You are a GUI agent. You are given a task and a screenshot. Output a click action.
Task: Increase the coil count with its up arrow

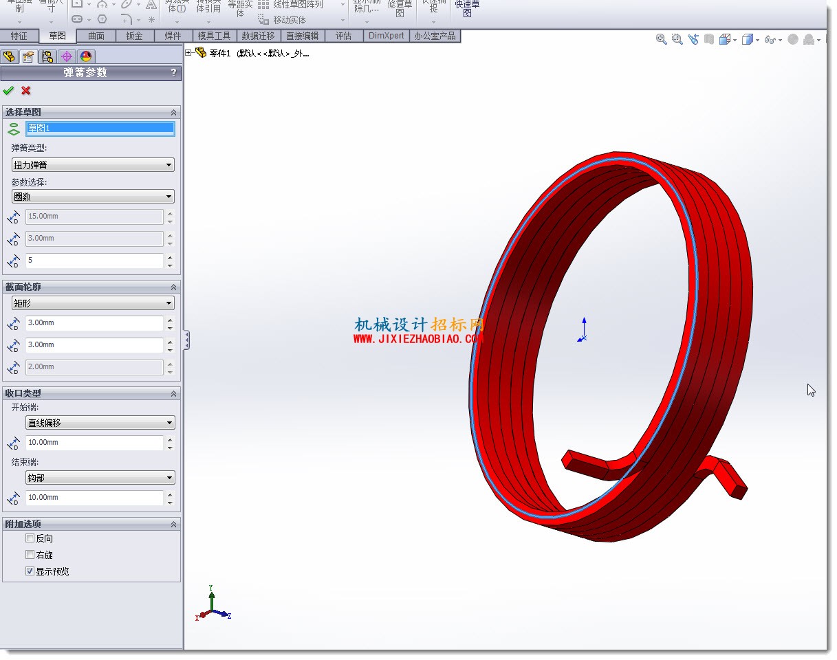pos(170,257)
